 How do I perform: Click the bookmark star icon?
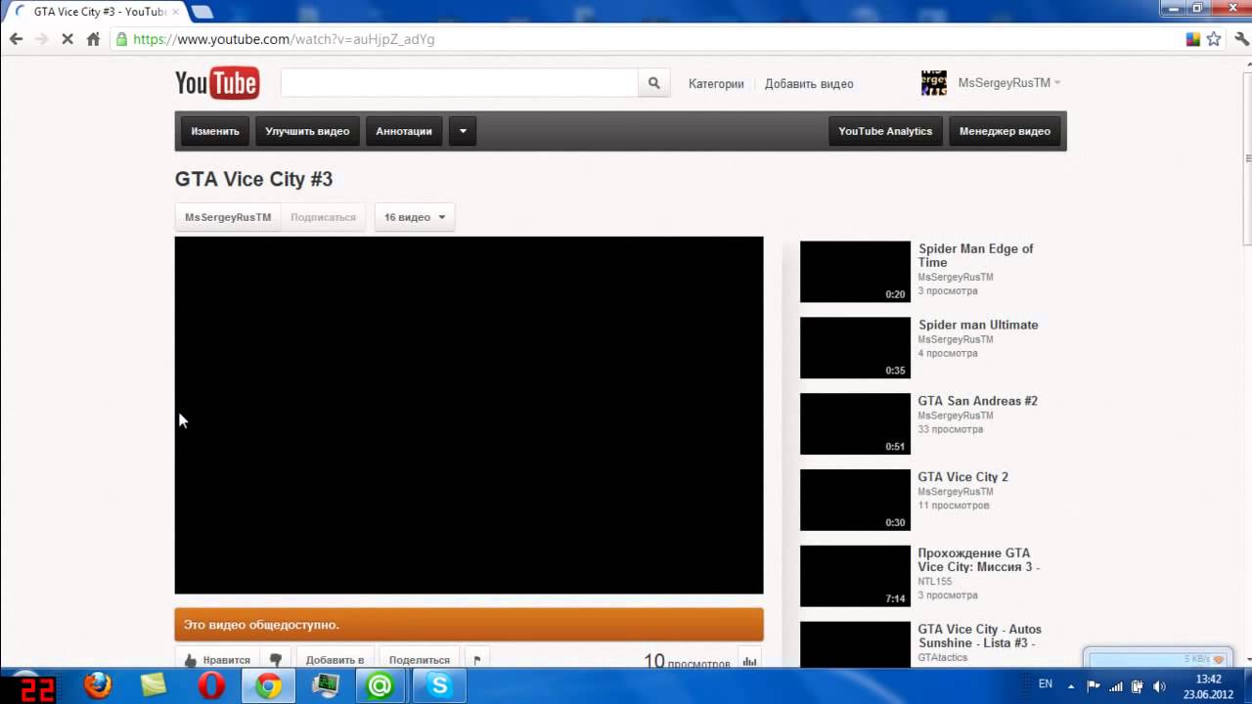click(1214, 39)
